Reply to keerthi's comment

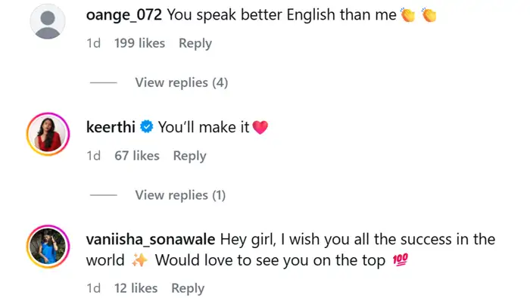(189, 156)
